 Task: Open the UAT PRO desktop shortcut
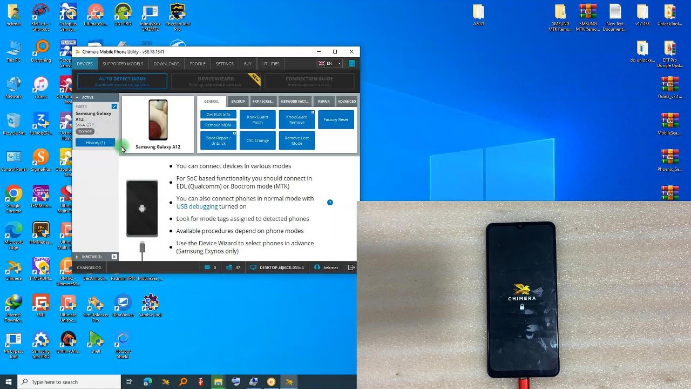(123, 15)
